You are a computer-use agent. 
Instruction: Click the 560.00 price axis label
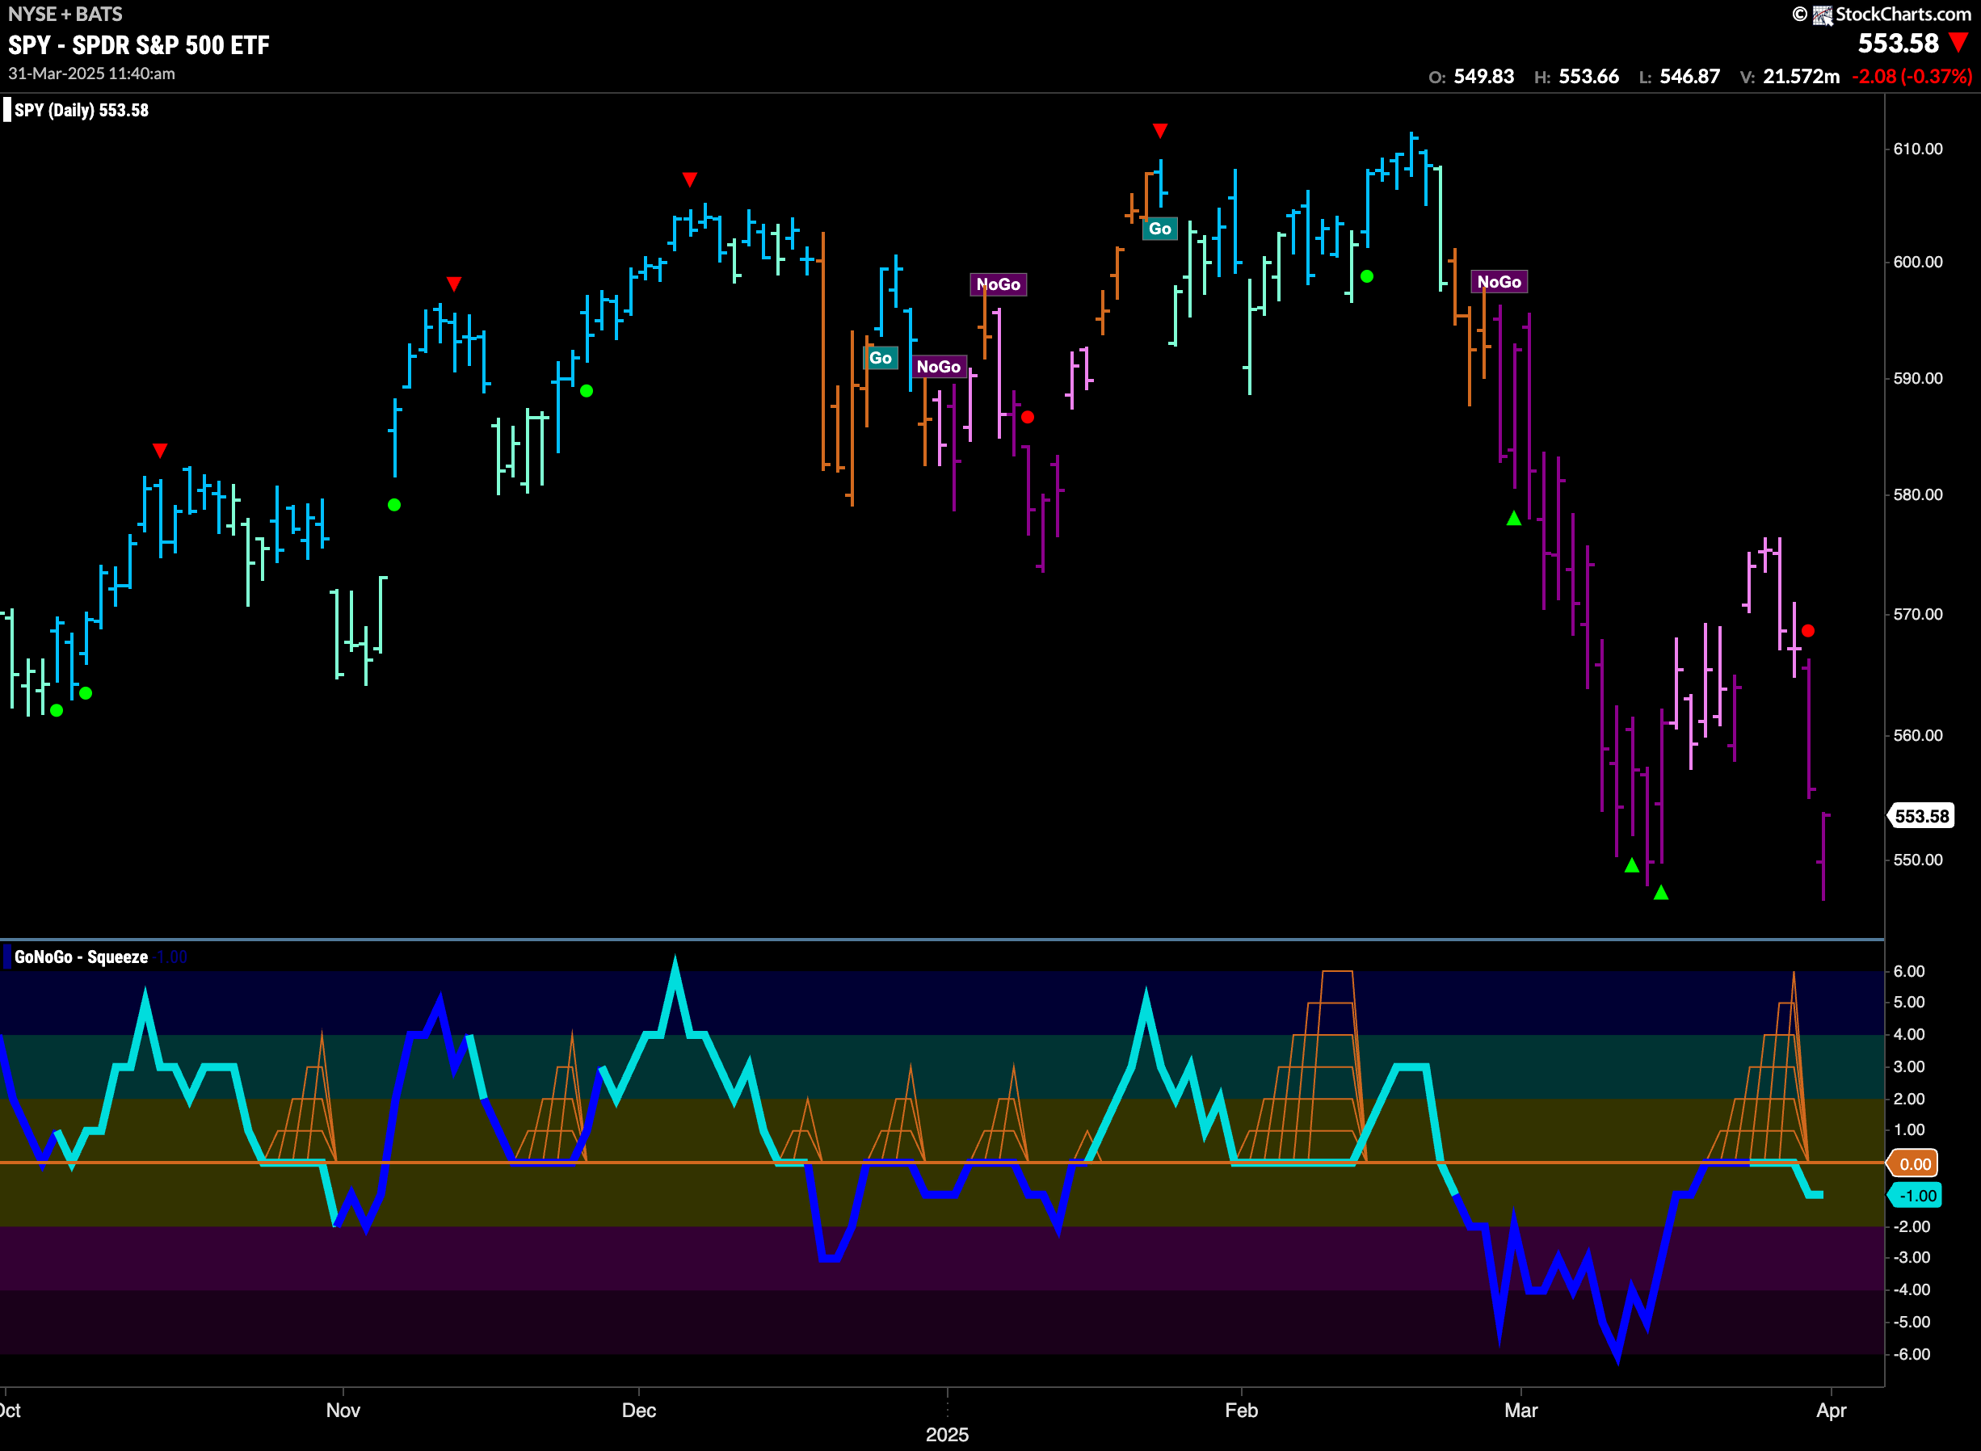point(1918,735)
